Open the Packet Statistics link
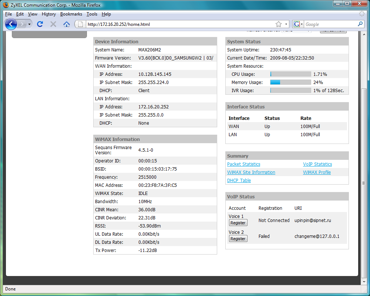This screenshot has width=370, height=296. (243, 164)
